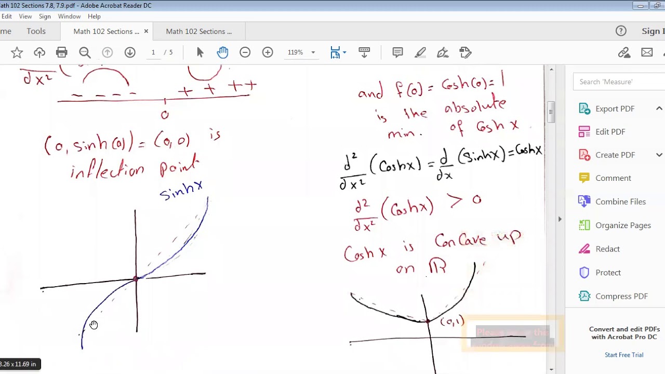Screen dimensions: 665x374
Task: Expand fit page options arrow
Action: [x=344, y=52]
